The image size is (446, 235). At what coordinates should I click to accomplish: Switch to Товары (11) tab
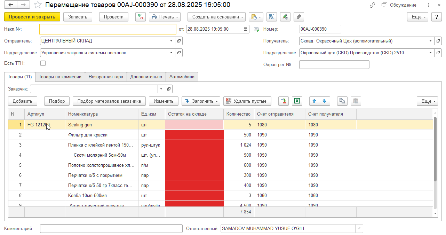[x=20, y=77]
